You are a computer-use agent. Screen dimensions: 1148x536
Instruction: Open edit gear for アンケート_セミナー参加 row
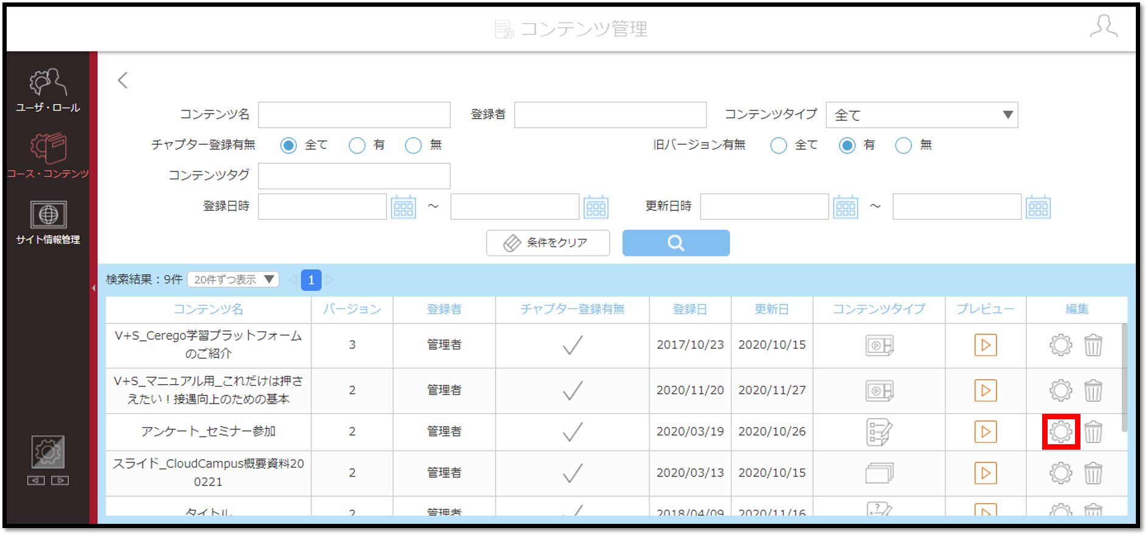pyautogui.click(x=1060, y=432)
